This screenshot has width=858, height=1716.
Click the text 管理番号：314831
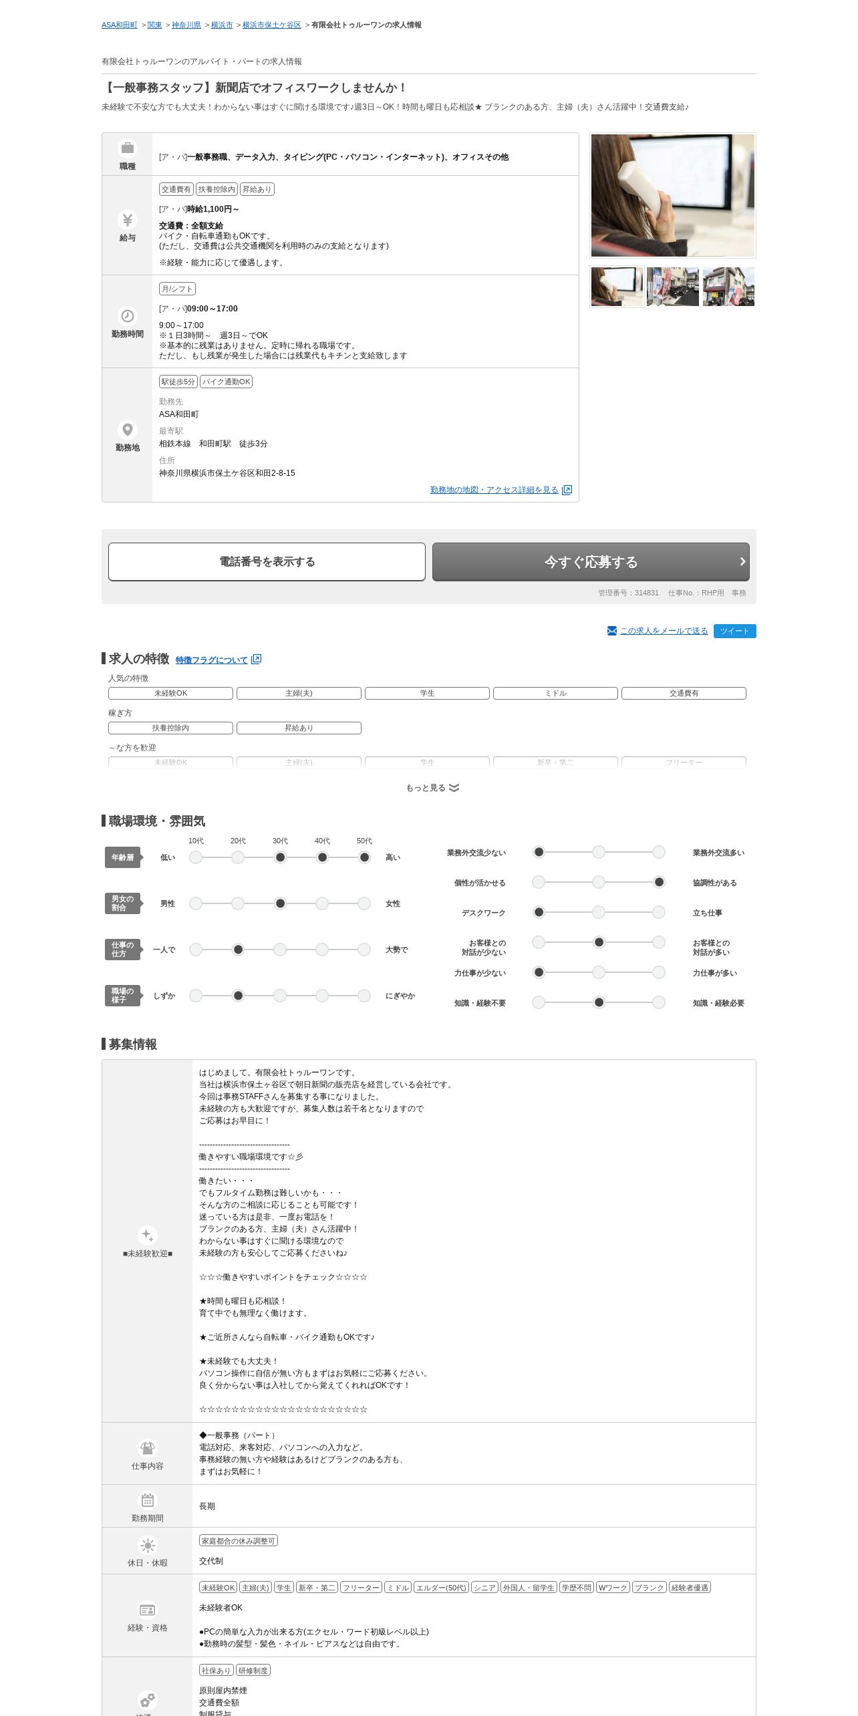tap(628, 593)
